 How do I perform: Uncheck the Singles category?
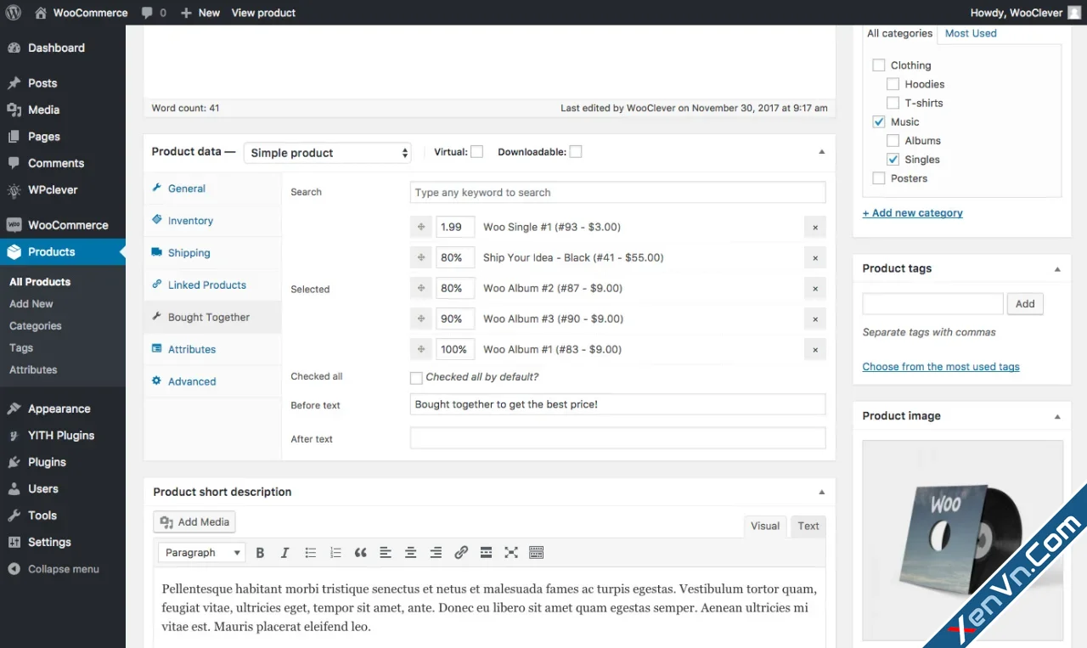tap(893, 160)
